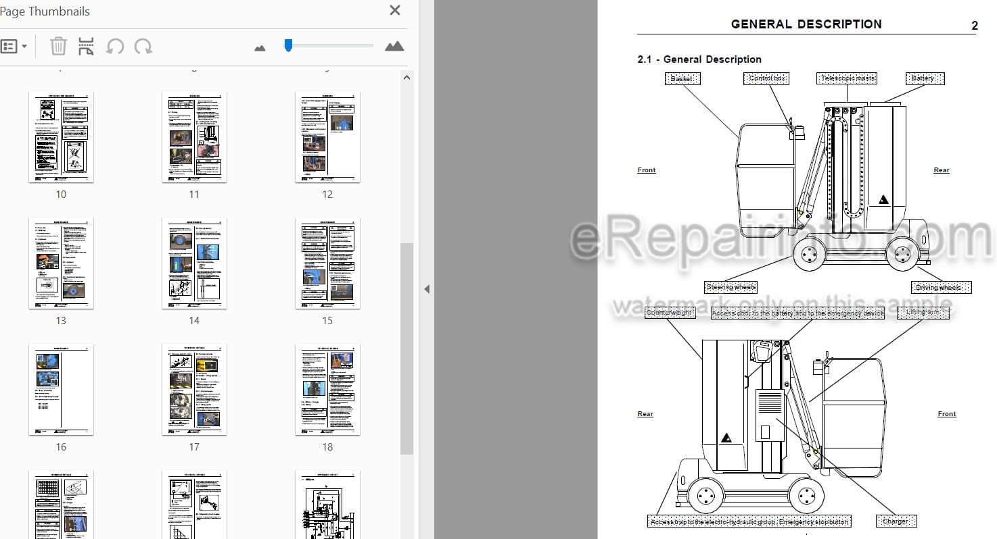The width and height of the screenshot is (997, 539).
Task: Open the thumbnail options menu icon
Action: click(14, 47)
